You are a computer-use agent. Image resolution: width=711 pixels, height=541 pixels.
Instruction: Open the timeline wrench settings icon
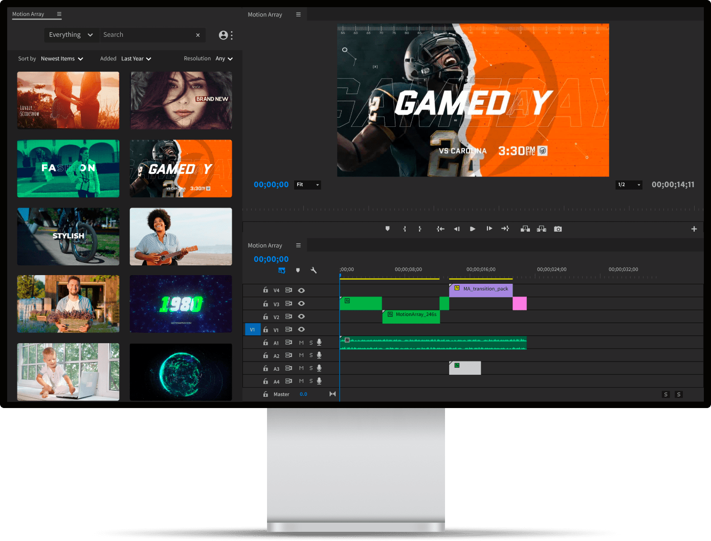click(x=314, y=270)
